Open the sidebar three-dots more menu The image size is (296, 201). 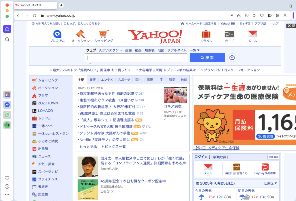(x=7, y=195)
